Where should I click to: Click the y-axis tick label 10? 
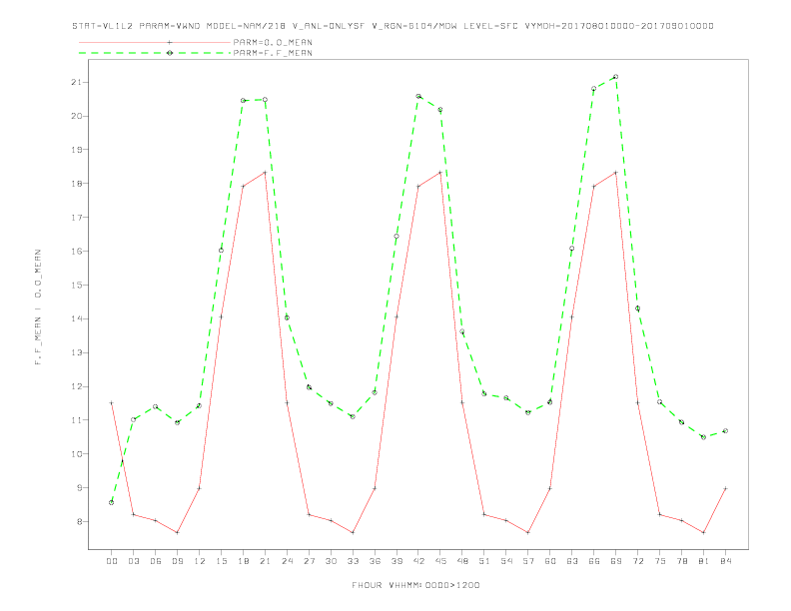[77, 454]
